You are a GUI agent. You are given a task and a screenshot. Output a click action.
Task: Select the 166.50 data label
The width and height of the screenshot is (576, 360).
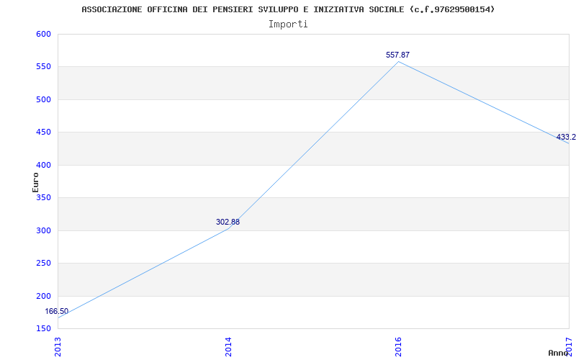click(57, 312)
